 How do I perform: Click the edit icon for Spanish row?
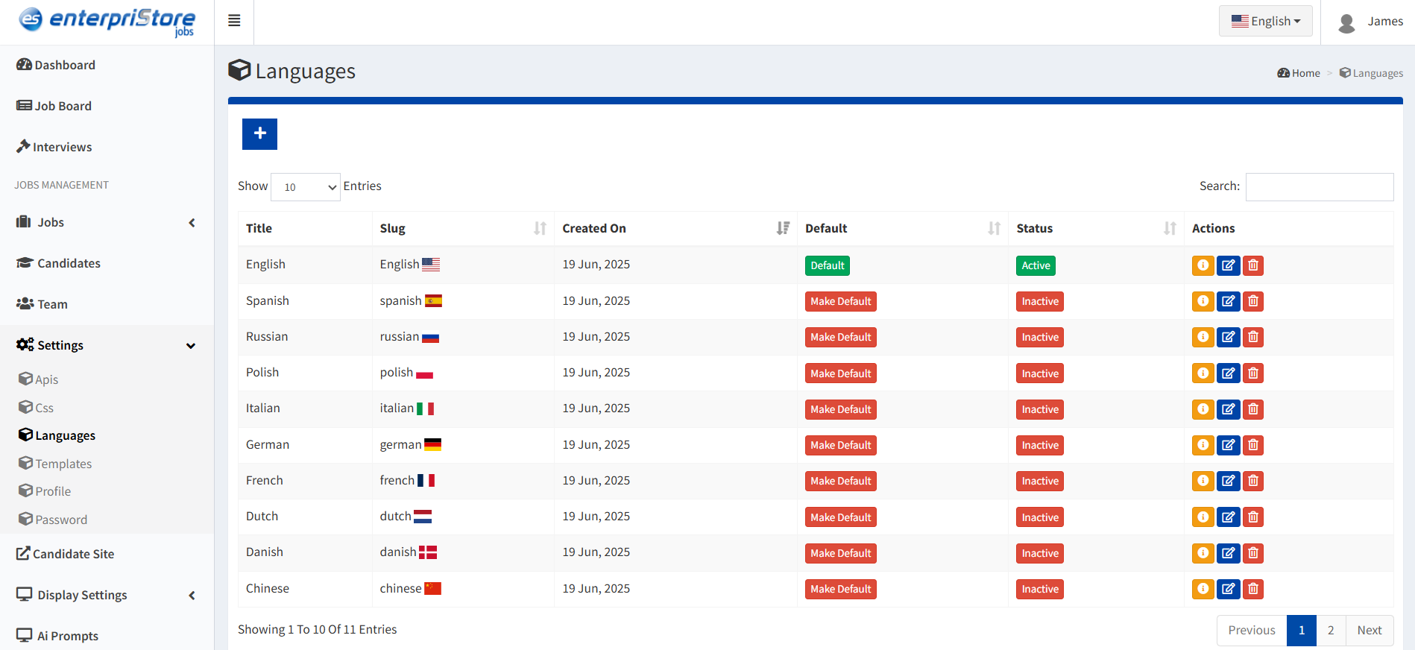[1228, 301]
